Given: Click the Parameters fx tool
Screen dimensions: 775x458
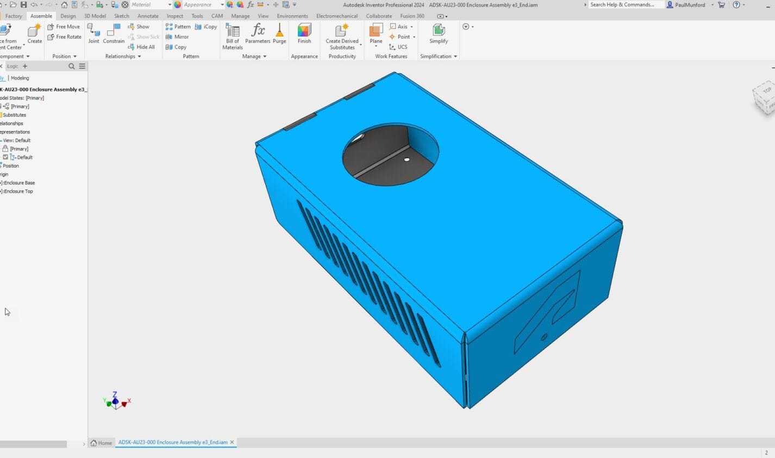Looking at the screenshot, I should click(x=258, y=34).
